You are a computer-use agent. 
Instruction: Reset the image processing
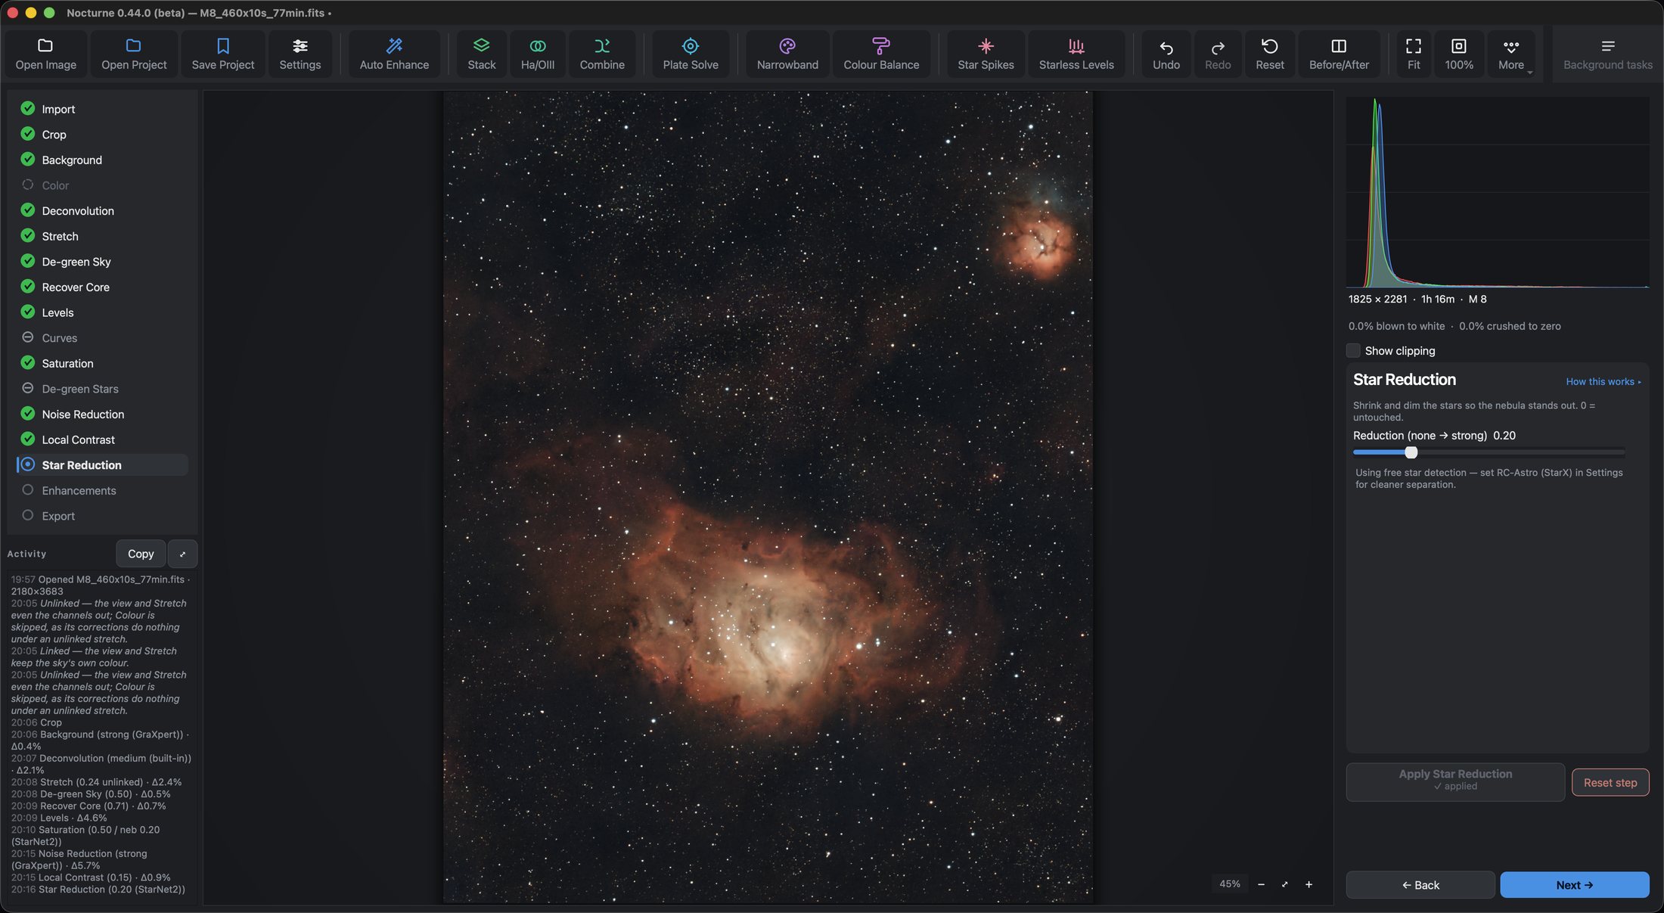[x=1269, y=54]
